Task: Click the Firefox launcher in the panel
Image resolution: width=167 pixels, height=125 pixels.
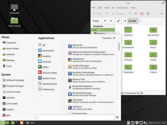Action: (x=22, y=123)
